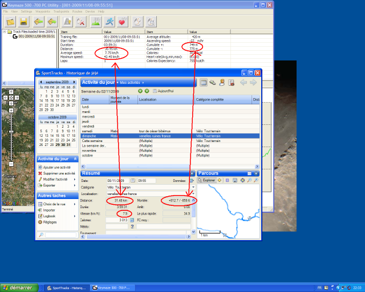Open the Device menu in Keymaze
Screen dimensions: 365x292
tap(90, 11)
